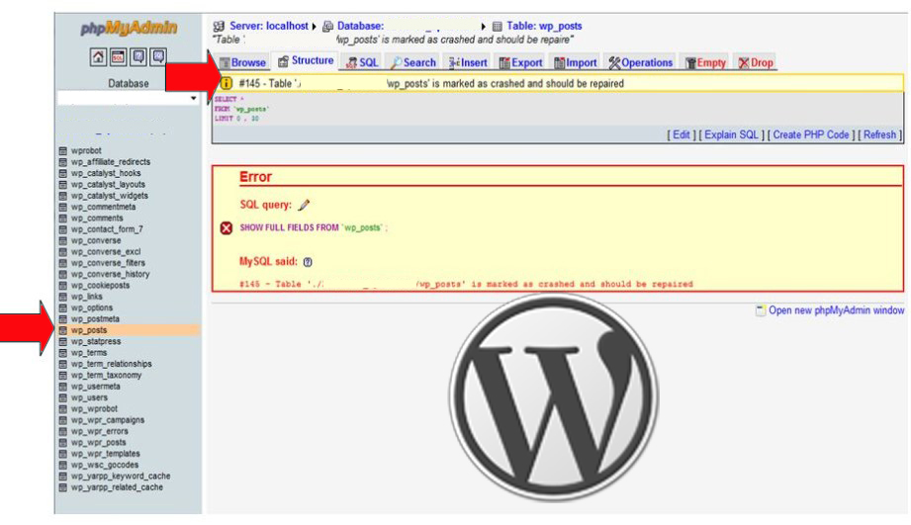The width and height of the screenshot is (911, 525).
Task: Open the Structure tab
Action: [306, 61]
